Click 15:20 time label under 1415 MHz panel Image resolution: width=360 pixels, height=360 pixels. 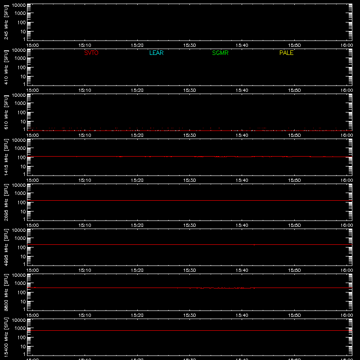[137, 180]
